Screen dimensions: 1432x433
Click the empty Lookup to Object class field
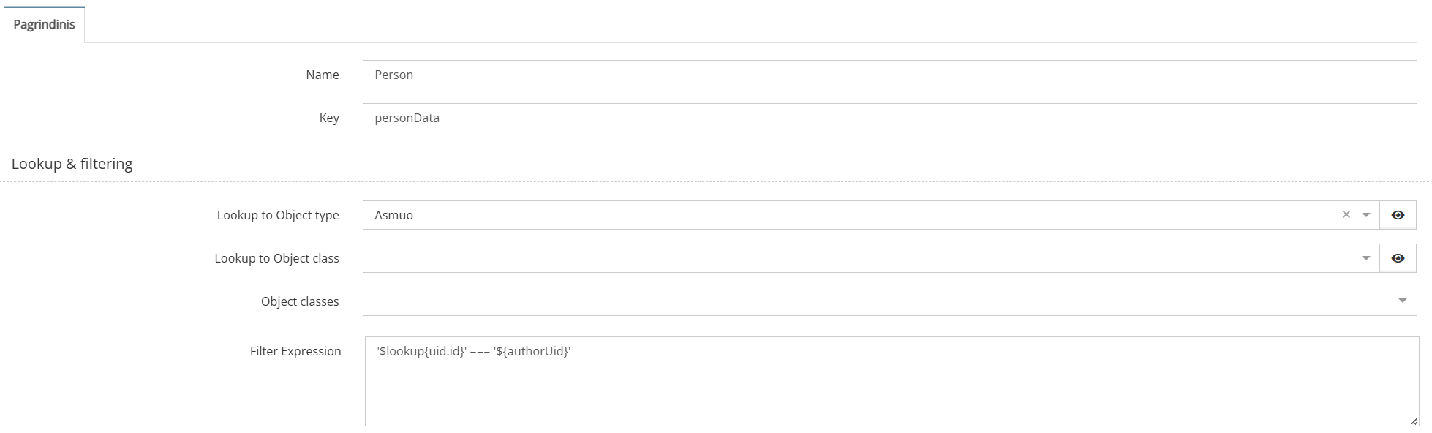tap(859, 258)
